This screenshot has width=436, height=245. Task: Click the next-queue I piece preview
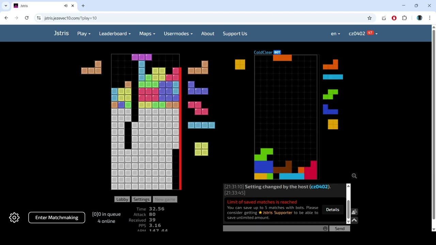tap(201, 125)
